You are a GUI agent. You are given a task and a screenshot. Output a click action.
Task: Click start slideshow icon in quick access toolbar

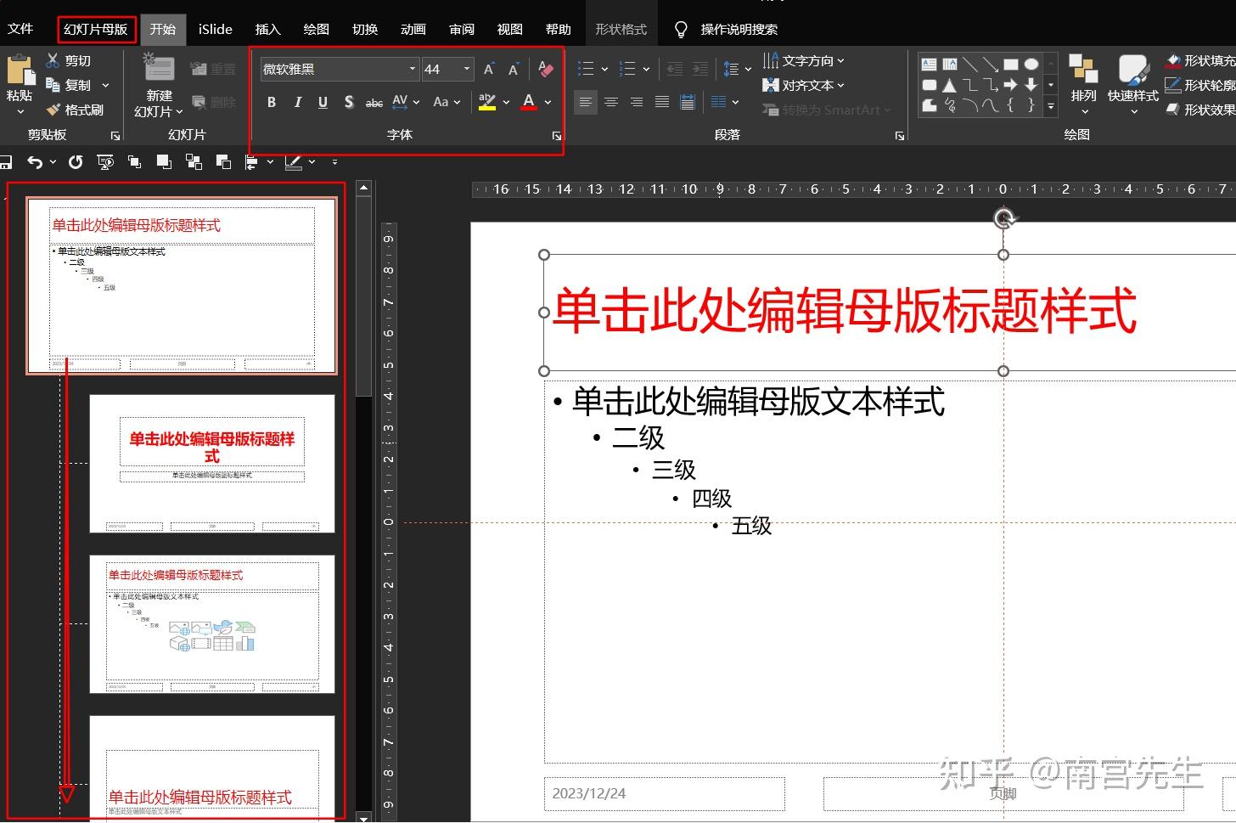[x=105, y=161]
